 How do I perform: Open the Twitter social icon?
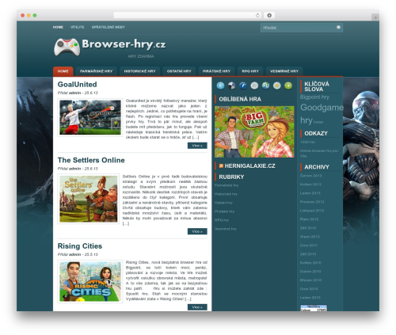(220, 86)
